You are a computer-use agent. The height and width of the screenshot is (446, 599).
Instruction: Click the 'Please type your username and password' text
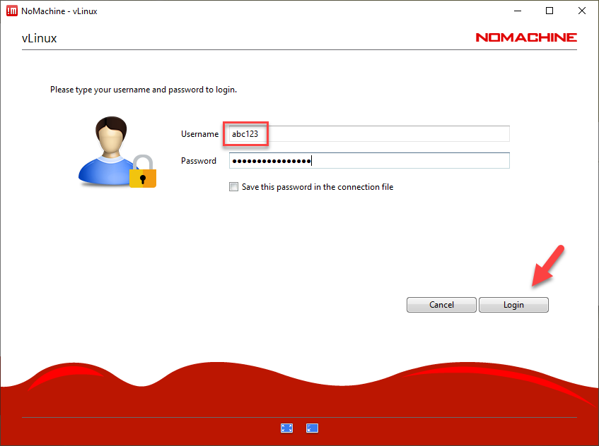[x=144, y=90]
